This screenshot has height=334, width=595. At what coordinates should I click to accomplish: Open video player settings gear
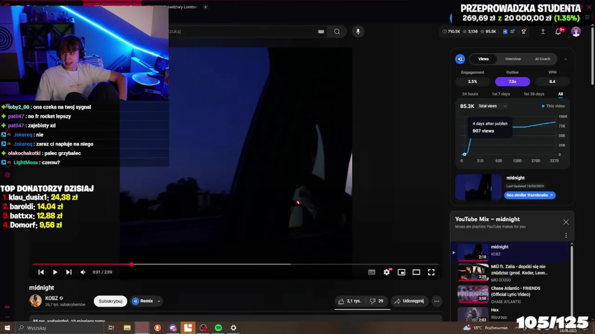point(386,272)
